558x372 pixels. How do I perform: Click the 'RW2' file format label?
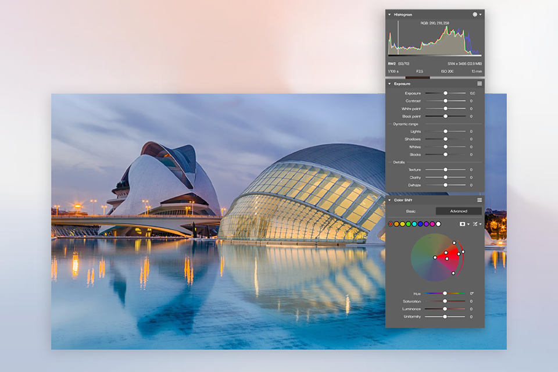pyautogui.click(x=392, y=64)
